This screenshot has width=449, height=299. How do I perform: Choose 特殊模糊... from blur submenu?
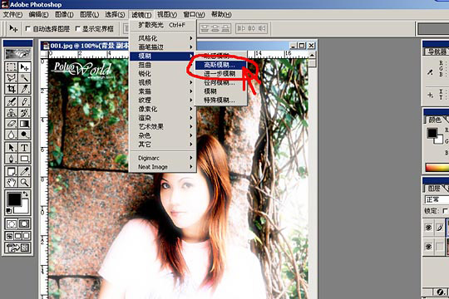[x=220, y=100]
